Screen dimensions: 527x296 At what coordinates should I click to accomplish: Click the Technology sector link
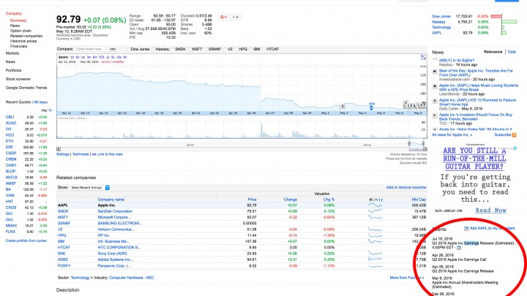[x=80, y=278]
